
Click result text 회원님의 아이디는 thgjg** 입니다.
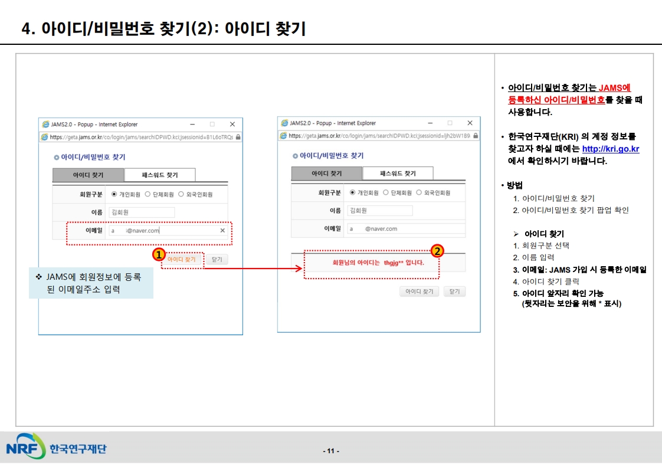(x=378, y=262)
